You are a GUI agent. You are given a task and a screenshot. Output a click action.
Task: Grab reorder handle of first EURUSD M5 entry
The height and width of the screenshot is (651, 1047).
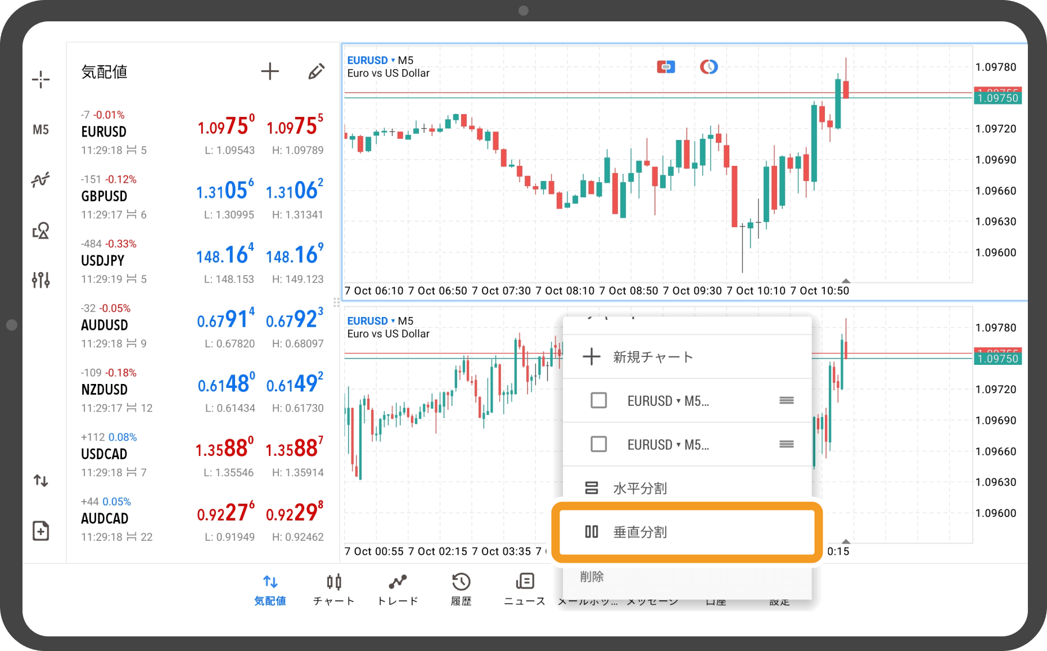point(787,400)
